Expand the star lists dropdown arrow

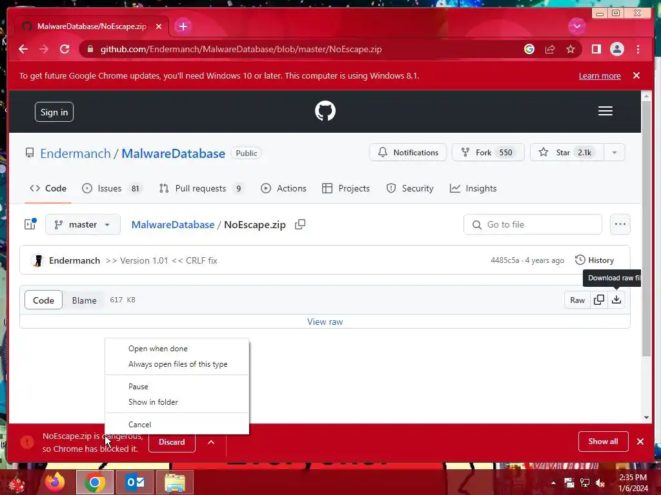[x=615, y=152]
